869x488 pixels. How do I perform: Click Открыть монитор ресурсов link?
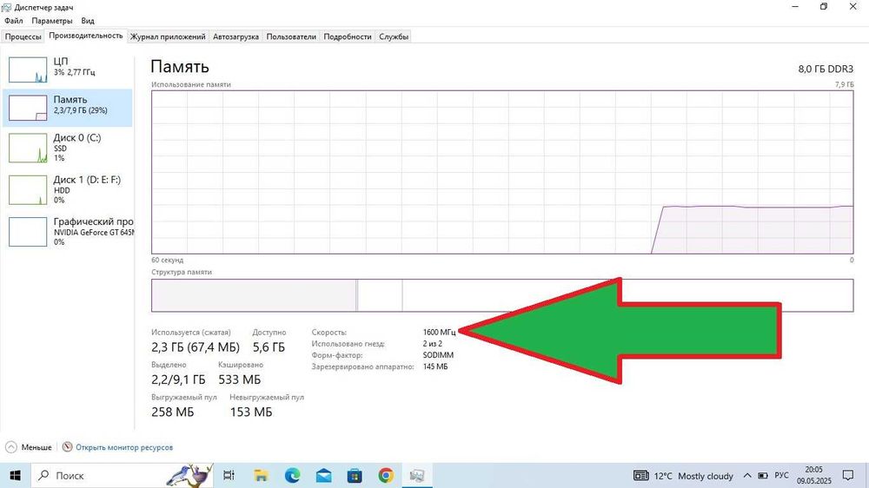click(x=124, y=447)
